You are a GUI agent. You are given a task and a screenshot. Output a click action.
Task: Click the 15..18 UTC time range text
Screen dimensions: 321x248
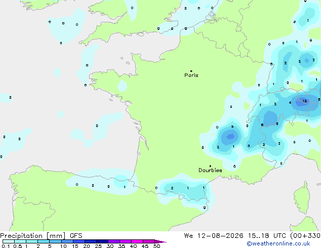coord(267,236)
